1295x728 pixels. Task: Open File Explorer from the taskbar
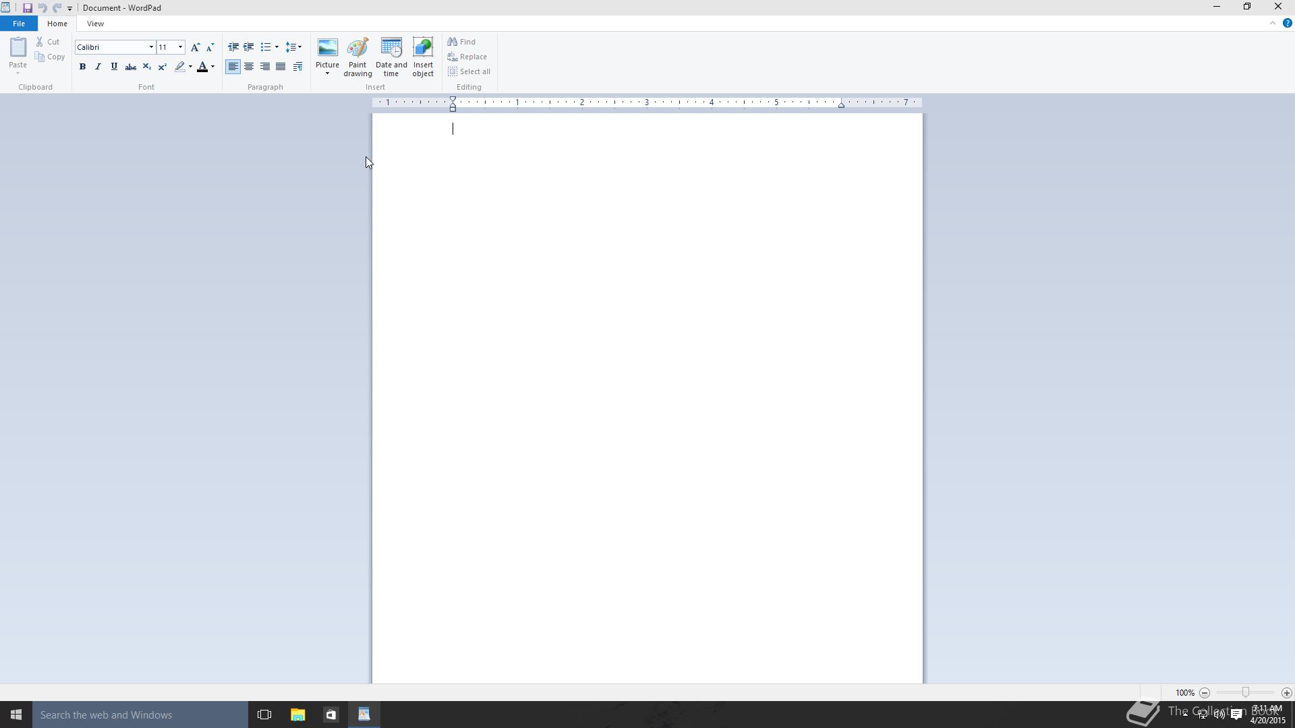297,715
